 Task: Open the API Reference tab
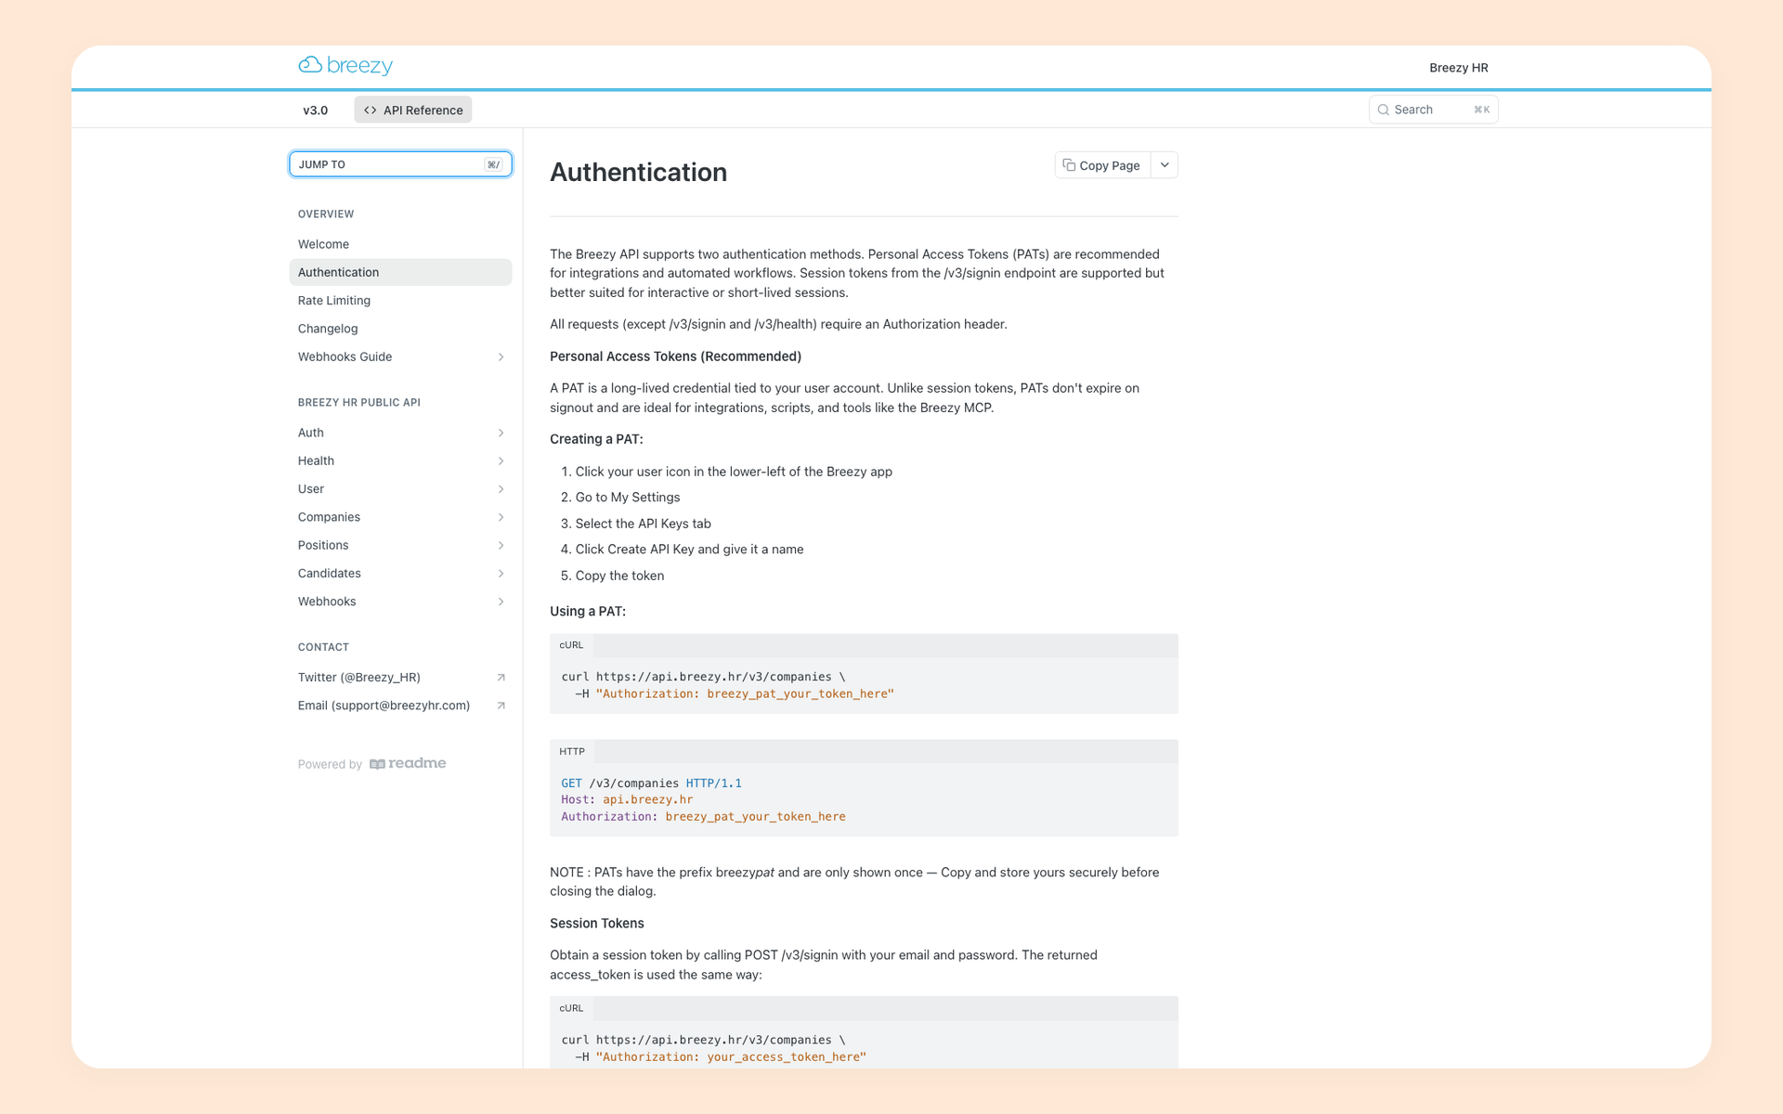coord(413,110)
